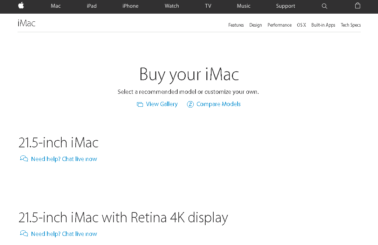
Task: Open the Watch section
Action: coord(172,6)
